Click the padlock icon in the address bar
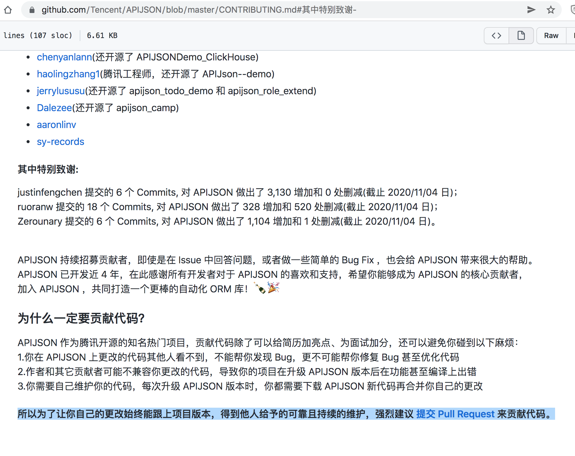Screen dimensions: 575x456 [x=32, y=10]
